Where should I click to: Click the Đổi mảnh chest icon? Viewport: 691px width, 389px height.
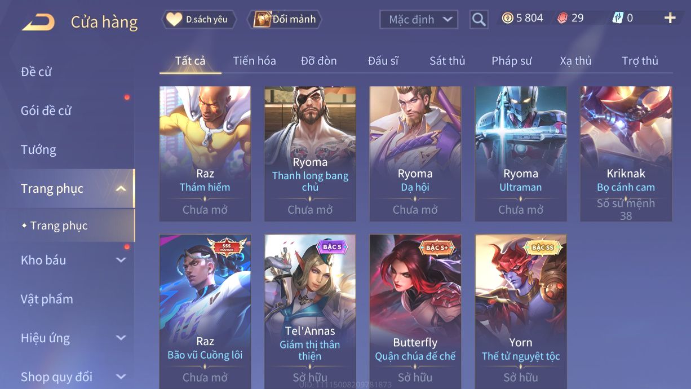[262, 19]
